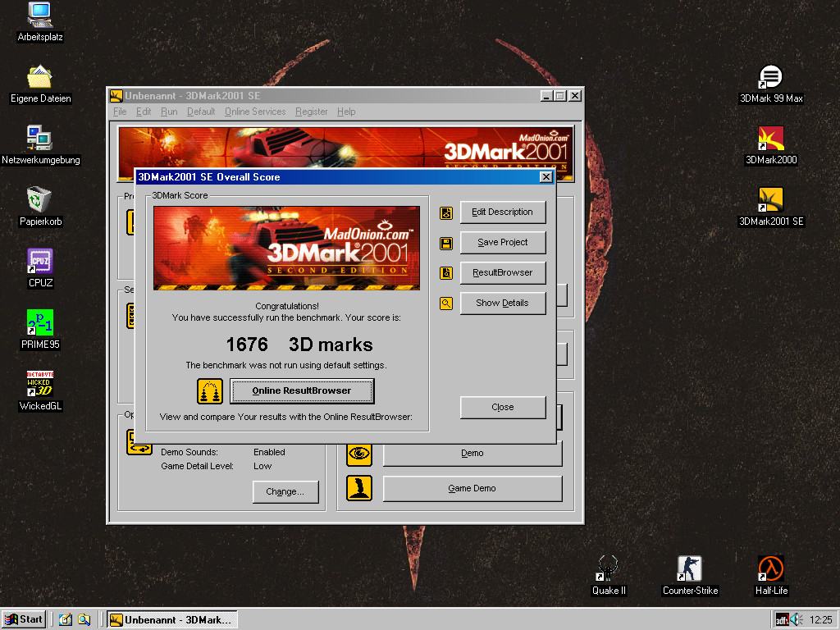Image resolution: width=840 pixels, height=630 pixels.
Task: Open the Default menu
Action: [x=201, y=112]
